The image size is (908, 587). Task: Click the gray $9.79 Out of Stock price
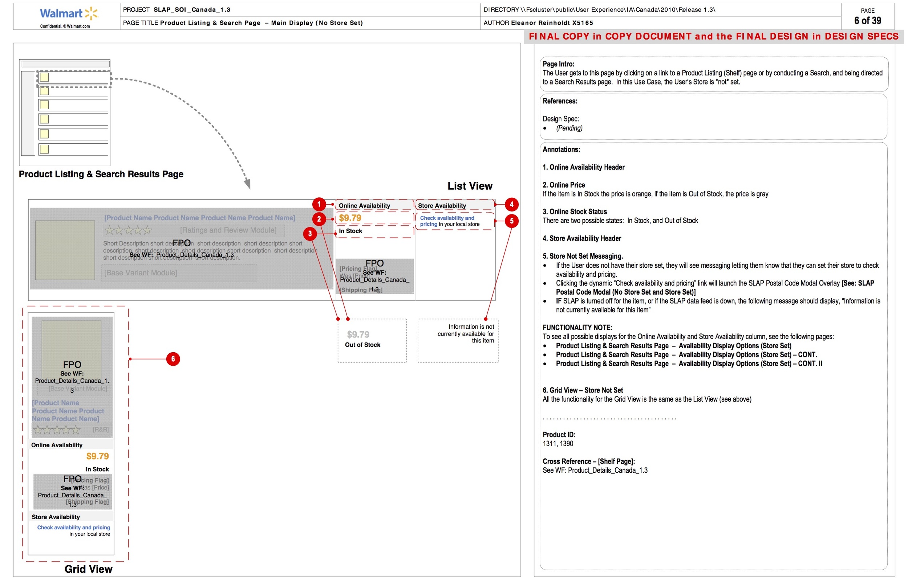358,334
